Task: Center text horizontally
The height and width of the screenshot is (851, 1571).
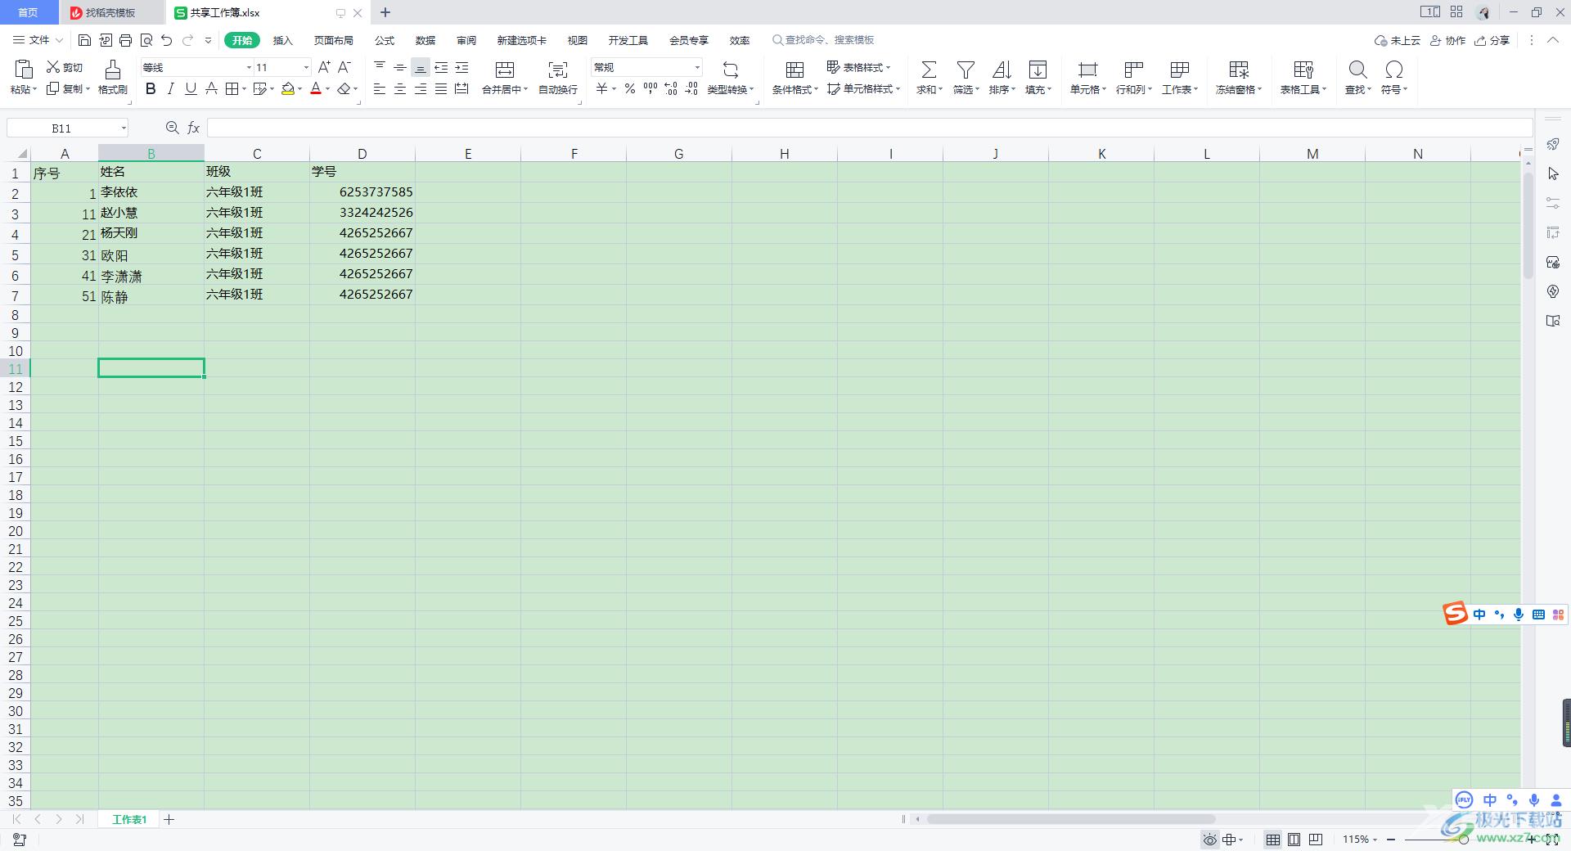Action: pos(400,88)
